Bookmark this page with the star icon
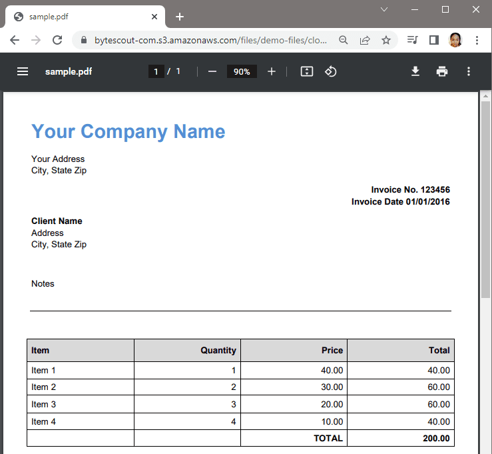Viewport: 492px width, 454px height. 386,40
